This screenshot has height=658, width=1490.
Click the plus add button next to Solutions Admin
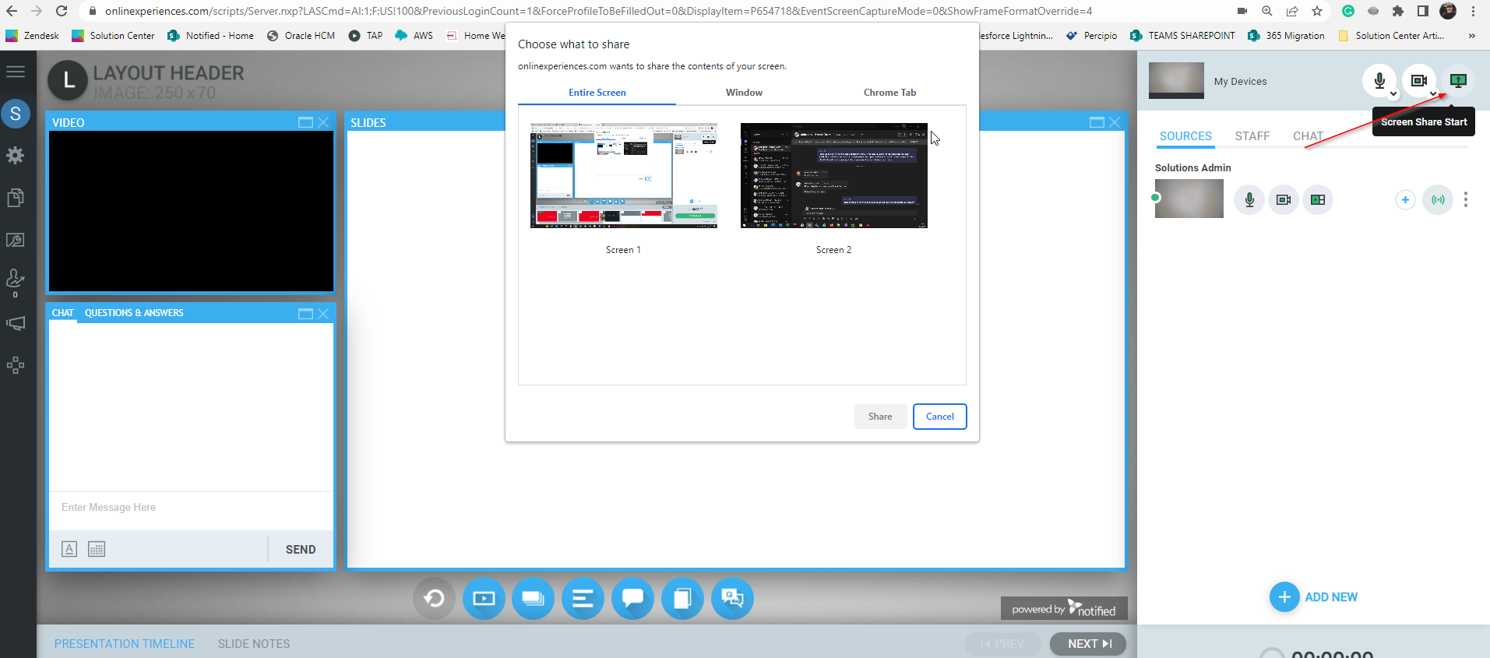coord(1405,199)
